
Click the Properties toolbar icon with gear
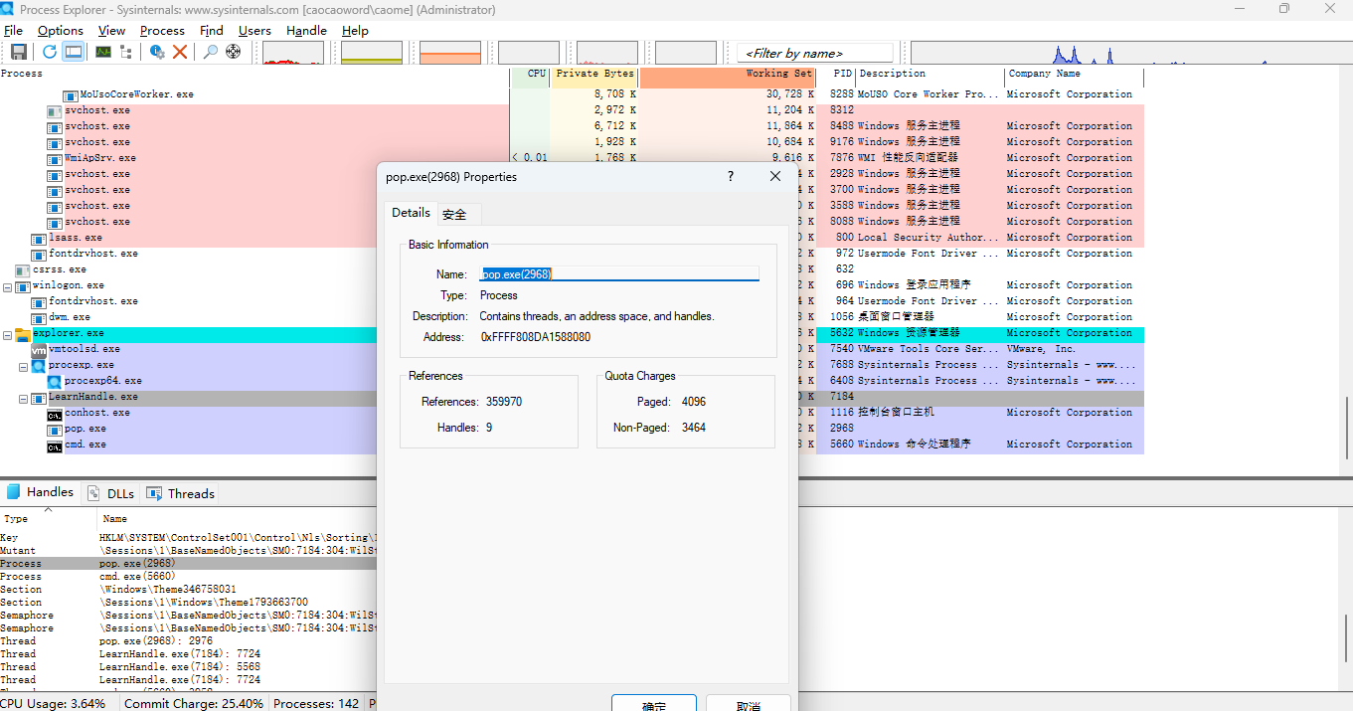tap(157, 52)
